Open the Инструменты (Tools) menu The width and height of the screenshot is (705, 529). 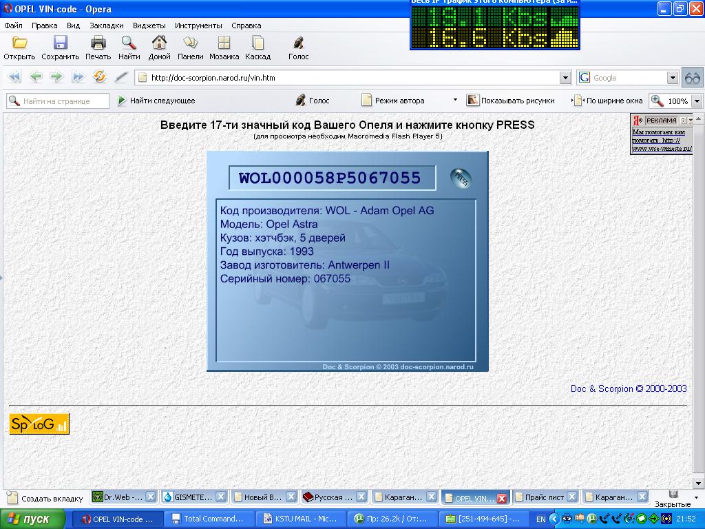tap(199, 25)
